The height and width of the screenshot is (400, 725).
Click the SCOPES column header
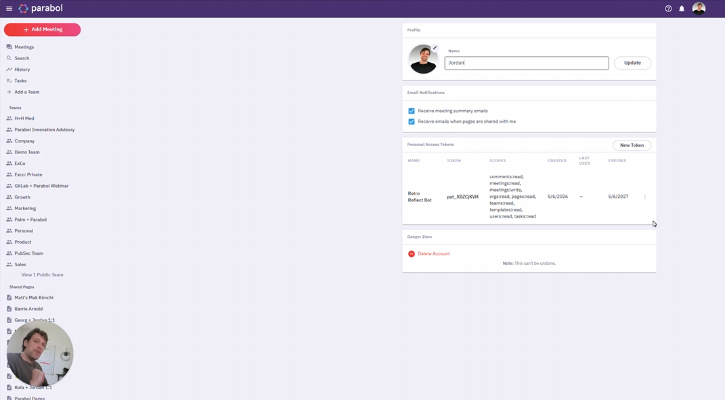[x=498, y=161]
